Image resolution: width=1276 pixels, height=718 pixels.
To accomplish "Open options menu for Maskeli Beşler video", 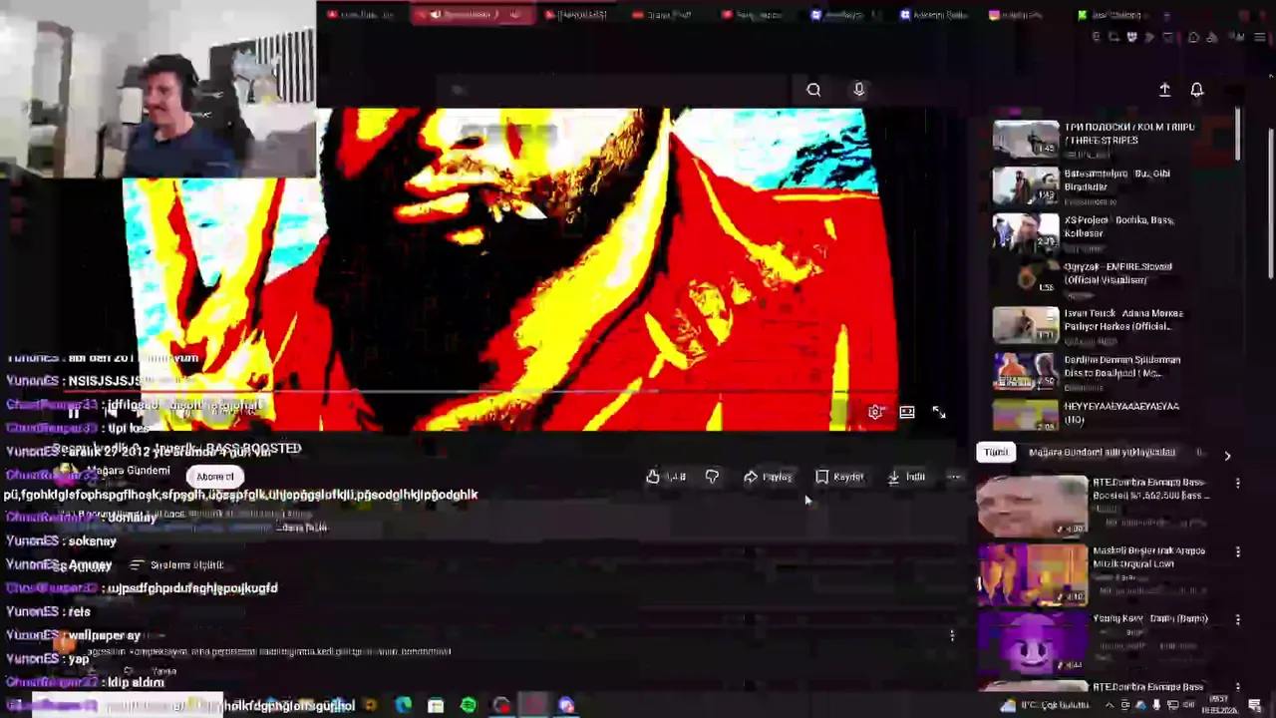I will pos(1238,551).
